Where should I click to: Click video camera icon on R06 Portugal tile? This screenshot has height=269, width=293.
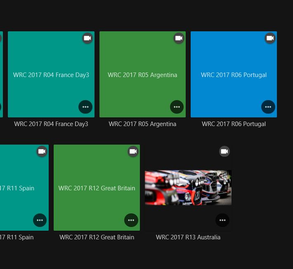(270, 38)
